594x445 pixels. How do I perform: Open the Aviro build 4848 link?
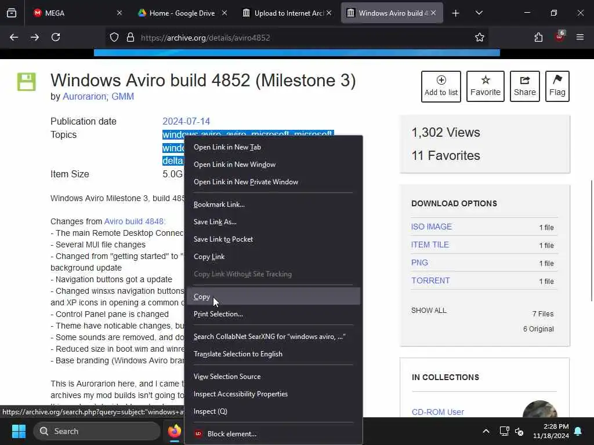(135, 221)
